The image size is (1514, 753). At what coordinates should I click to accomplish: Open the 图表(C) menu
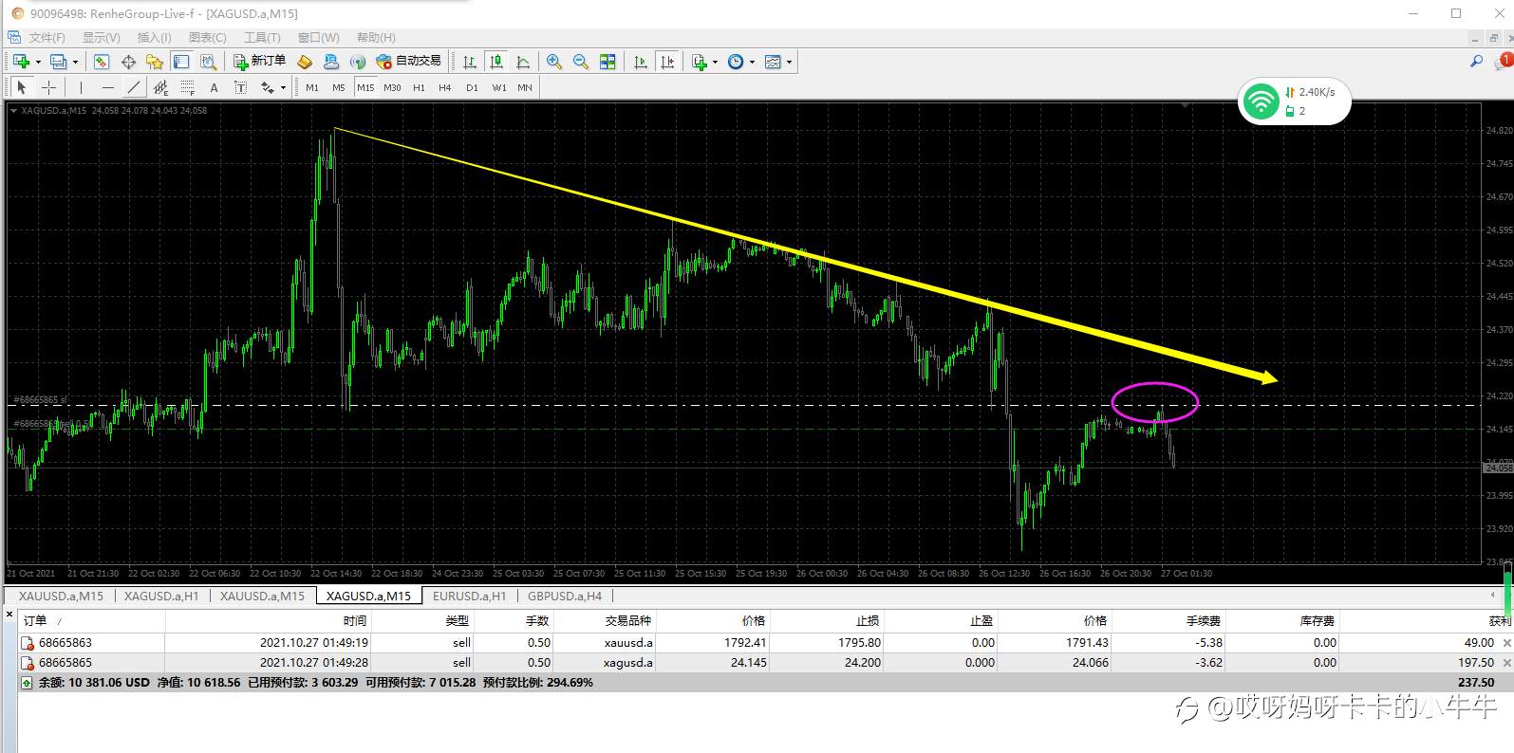coord(207,37)
